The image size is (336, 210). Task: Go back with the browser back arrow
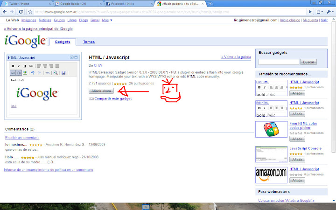(5, 12)
